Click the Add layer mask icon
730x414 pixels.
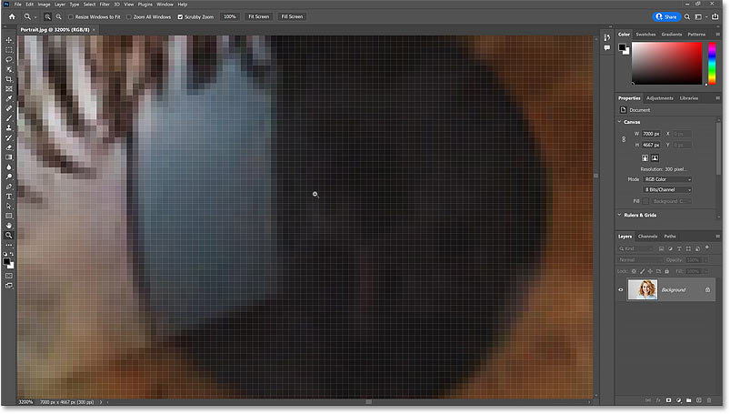(668, 400)
